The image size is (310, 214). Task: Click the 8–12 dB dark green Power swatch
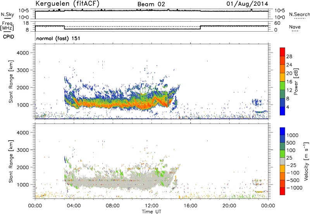(282, 94)
